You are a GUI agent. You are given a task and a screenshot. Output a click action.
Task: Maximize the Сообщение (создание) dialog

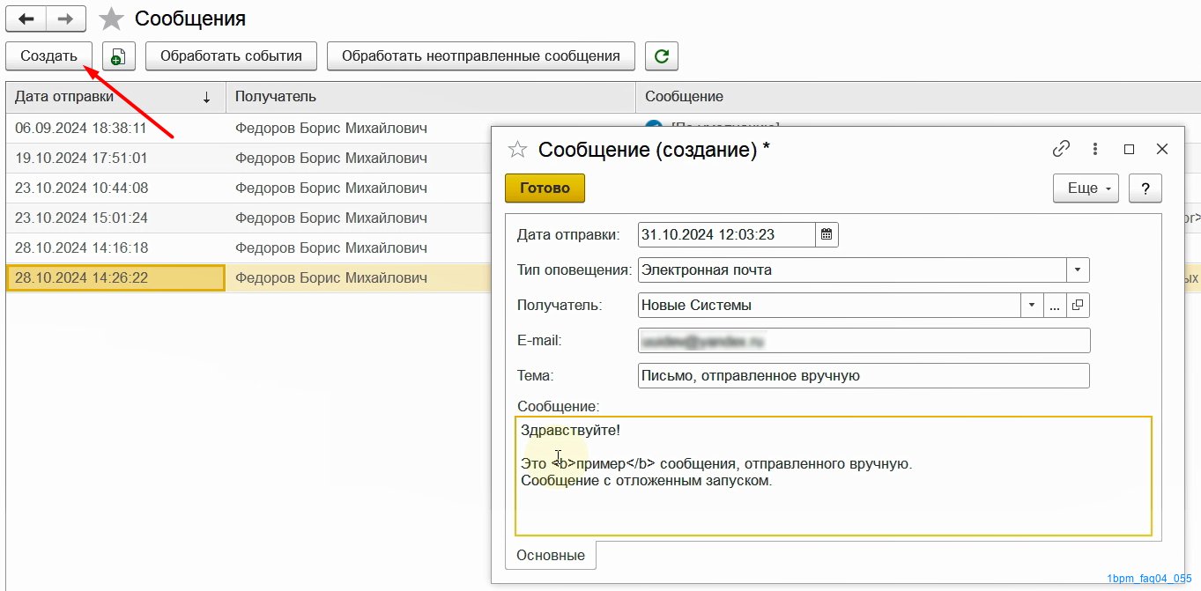pos(1129,149)
